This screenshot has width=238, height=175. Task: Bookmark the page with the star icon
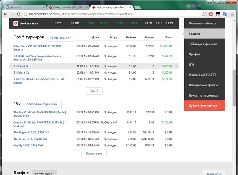(x=204, y=14)
